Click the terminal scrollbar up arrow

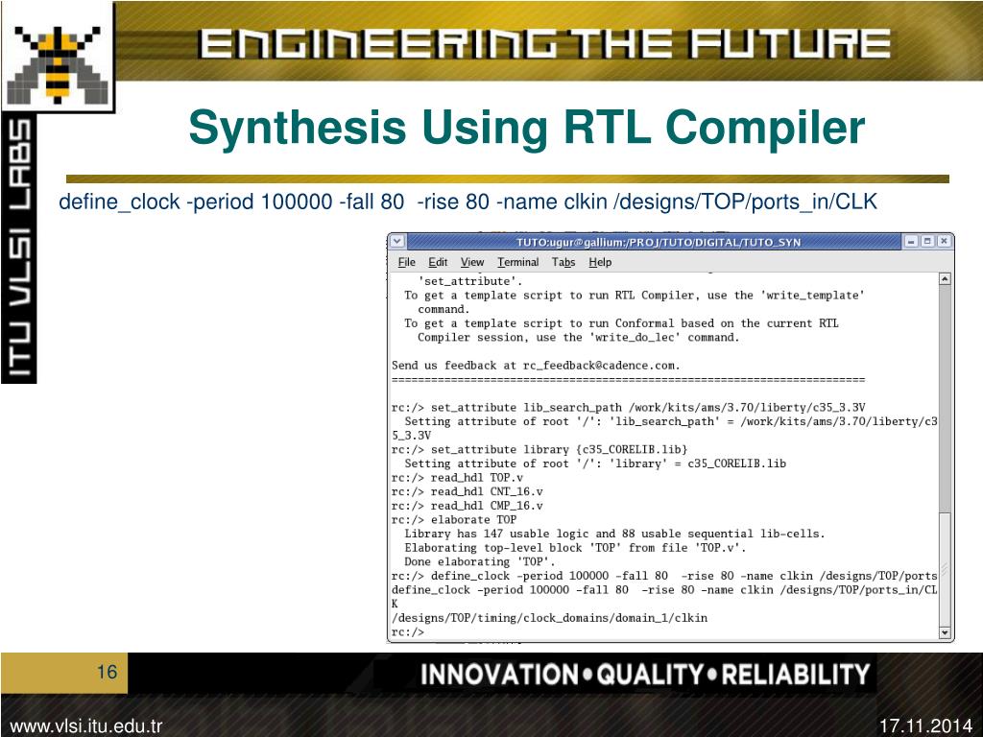click(x=945, y=279)
